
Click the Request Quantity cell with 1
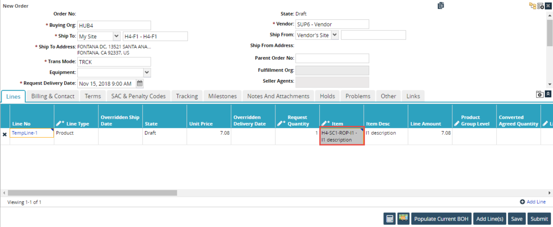[298, 136]
